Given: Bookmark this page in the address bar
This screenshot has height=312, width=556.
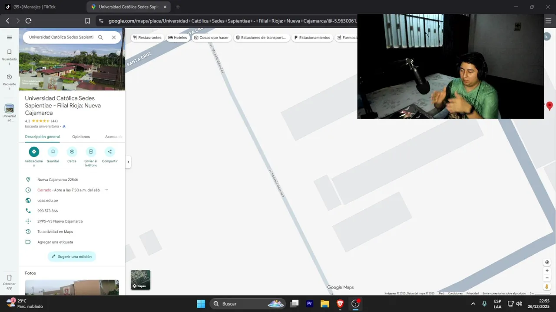Looking at the screenshot, I should coord(87,21).
